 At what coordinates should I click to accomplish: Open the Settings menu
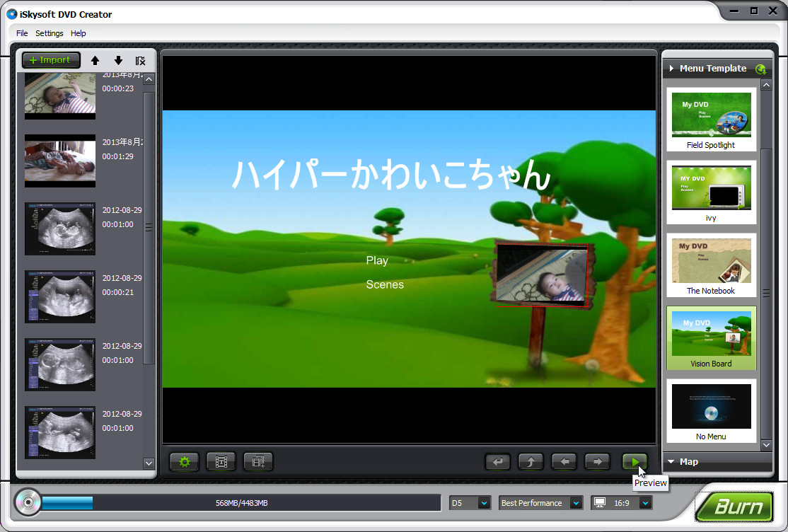point(49,33)
